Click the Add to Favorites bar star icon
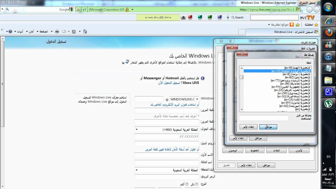The width and height of the screenshot is (336, 189). pos(297,25)
